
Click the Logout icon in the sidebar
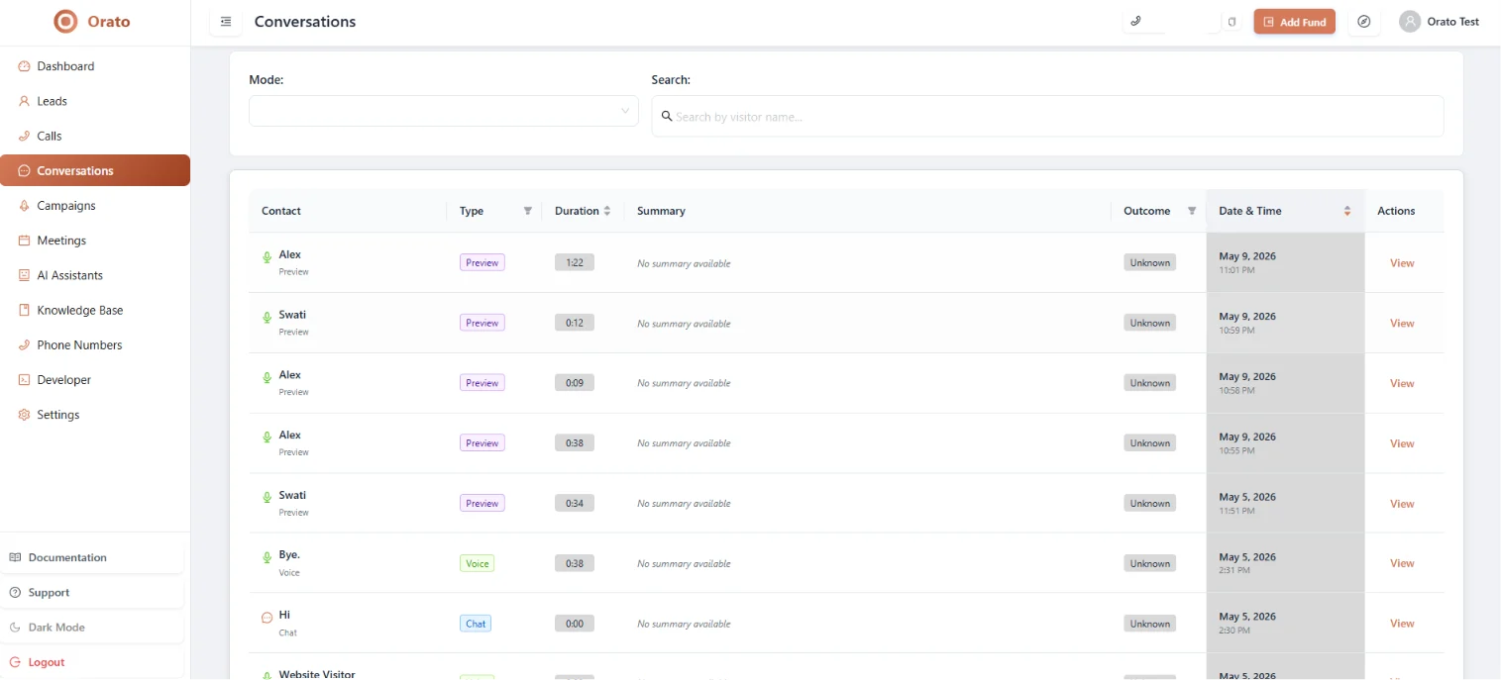[15, 662]
